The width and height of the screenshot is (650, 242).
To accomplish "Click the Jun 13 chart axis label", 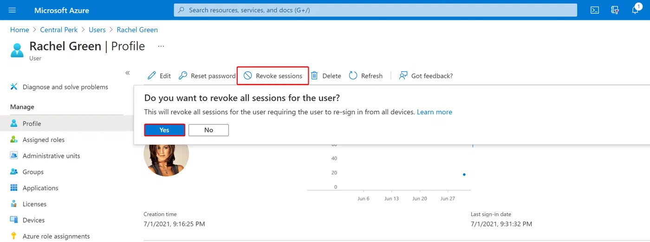I will [x=391, y=199].
